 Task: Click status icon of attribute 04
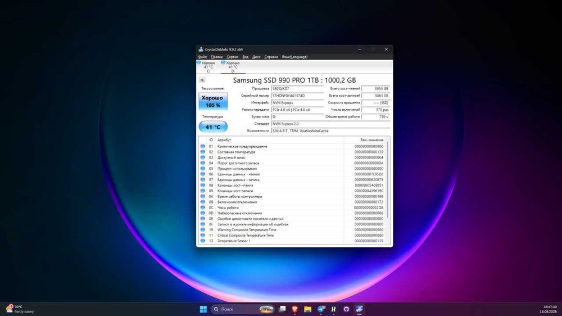202,163
